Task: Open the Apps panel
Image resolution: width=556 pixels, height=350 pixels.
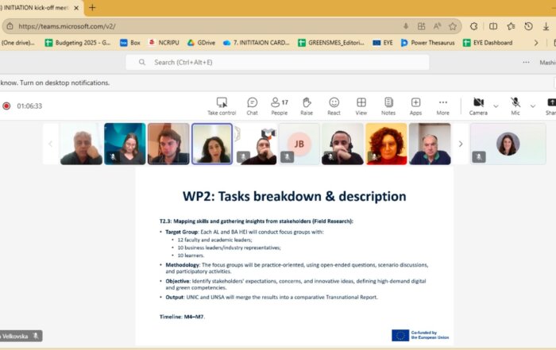Action: point(415,102)
